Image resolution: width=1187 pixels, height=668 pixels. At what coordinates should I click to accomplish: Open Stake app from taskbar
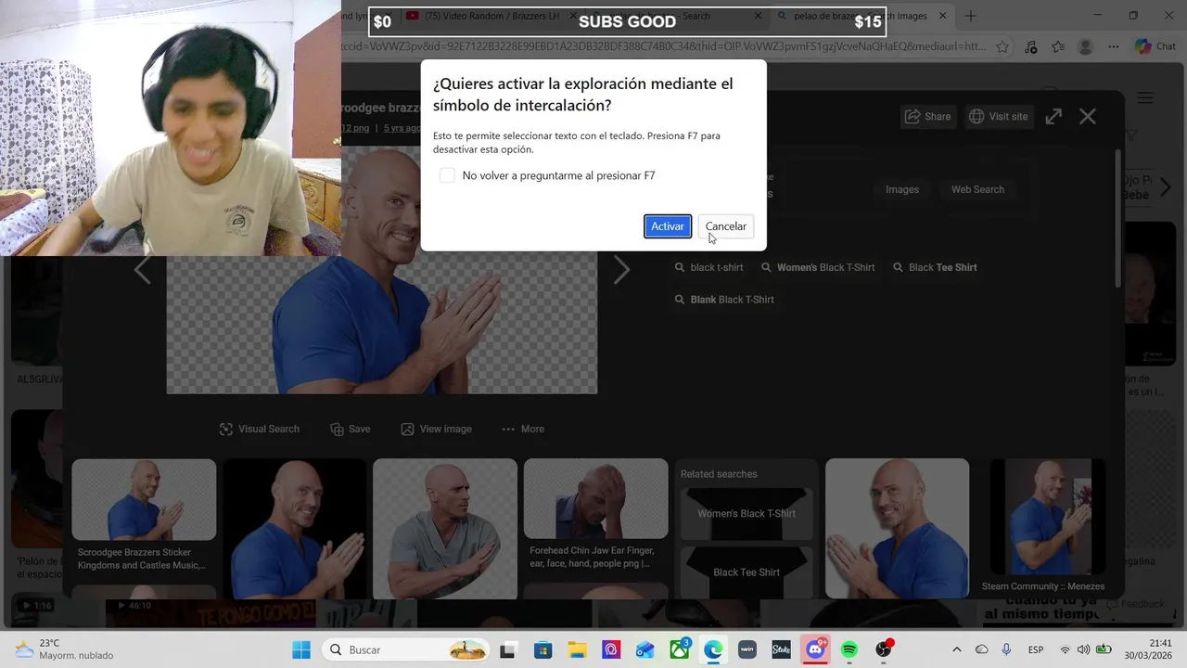pyautogui.click(x=781, y=649)
